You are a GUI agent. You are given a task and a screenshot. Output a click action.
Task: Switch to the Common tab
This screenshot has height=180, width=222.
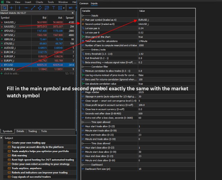point(84,3)
